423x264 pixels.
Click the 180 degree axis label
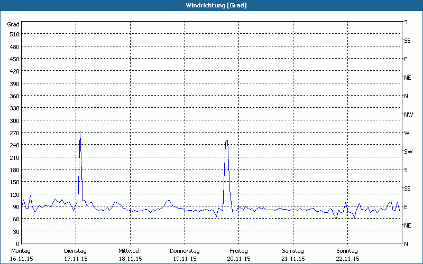[13, 170]
